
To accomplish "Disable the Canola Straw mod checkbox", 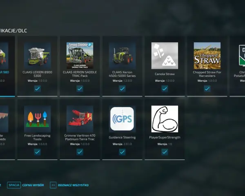I will [165, 89].
